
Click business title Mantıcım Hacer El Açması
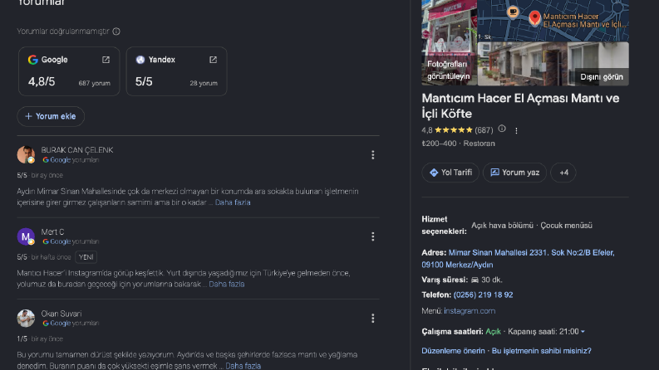point(520,105)
